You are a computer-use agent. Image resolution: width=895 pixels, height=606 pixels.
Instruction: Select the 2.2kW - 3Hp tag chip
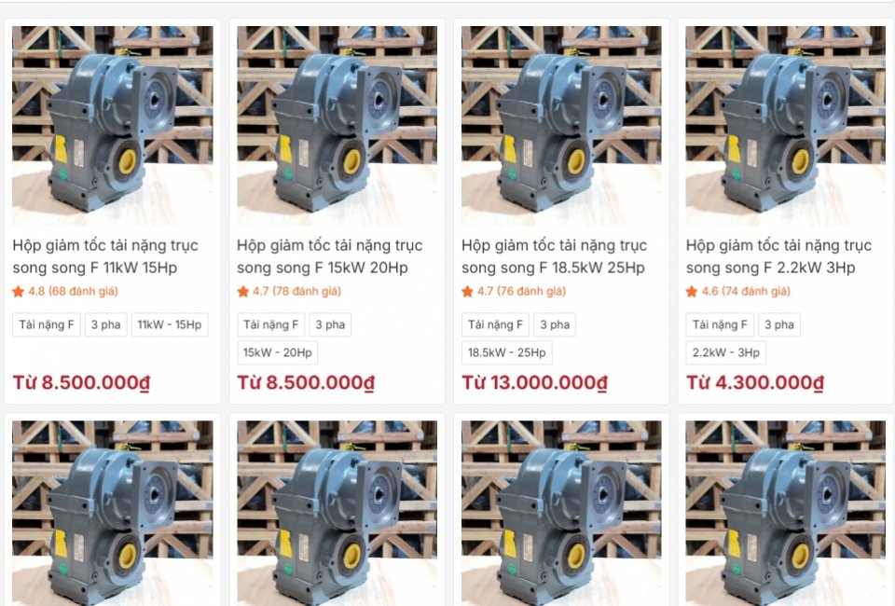coord(726,352)
